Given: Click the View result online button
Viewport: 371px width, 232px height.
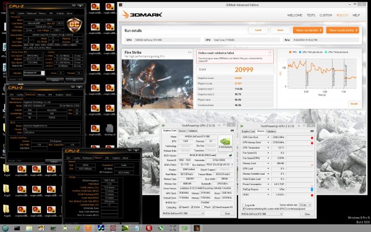Looking at the screenshot, I should 343,30.
